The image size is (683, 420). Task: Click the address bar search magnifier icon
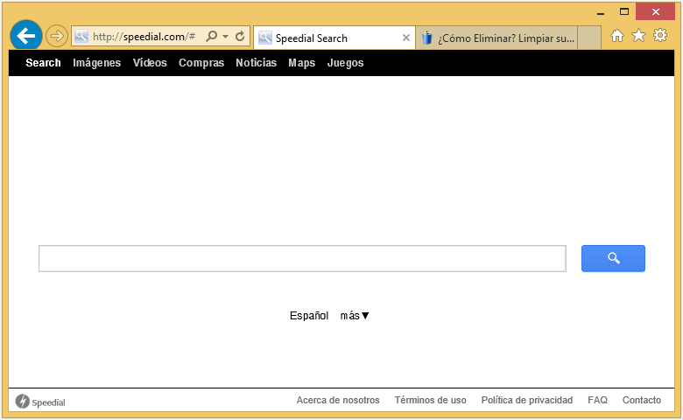coord(212,36)
